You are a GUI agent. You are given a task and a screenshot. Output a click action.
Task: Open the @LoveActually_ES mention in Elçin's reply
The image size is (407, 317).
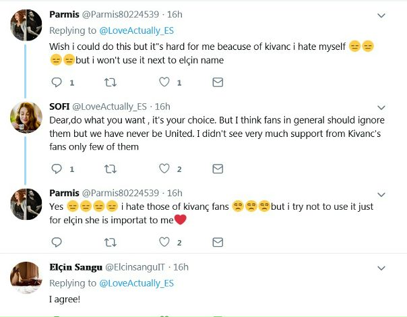[x=137, y=283]
